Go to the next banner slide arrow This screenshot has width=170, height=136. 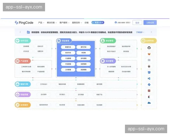click(151, 32)
